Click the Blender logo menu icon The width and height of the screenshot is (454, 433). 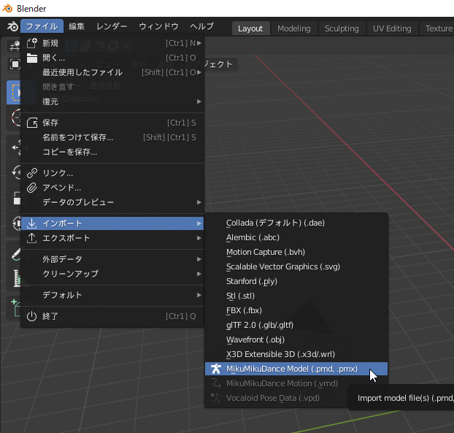[x=12, y=26]
